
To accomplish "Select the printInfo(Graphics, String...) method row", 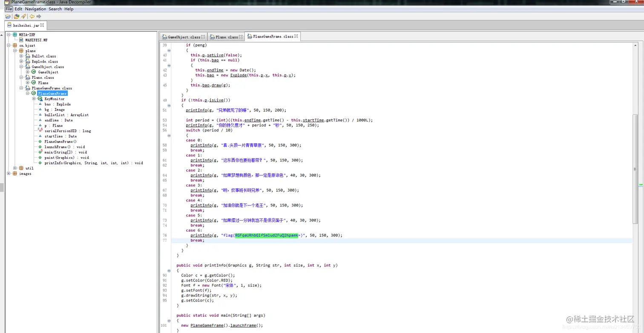I will pos(94,163).
